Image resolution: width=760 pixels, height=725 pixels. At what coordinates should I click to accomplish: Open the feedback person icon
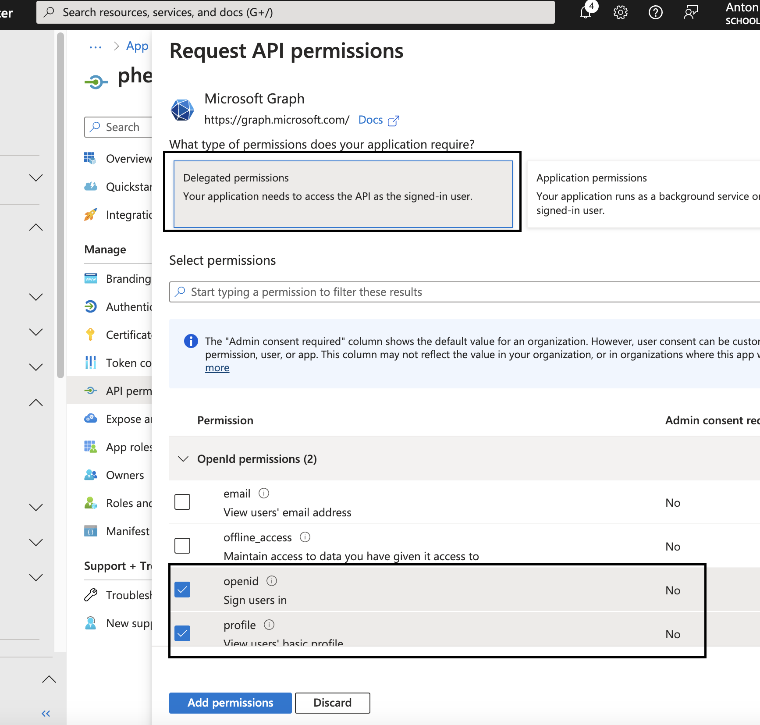click(x=690, y=12)
